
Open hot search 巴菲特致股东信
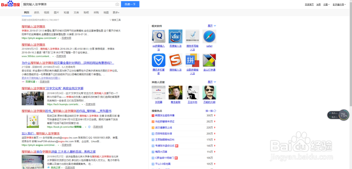163,134
